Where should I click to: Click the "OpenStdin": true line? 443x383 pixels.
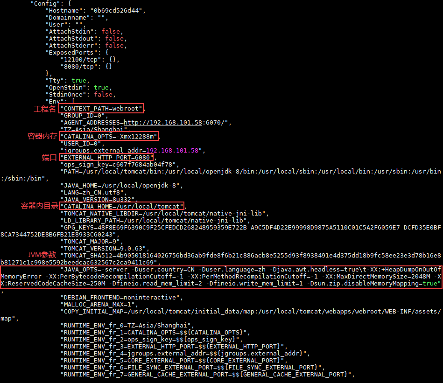pyautogui.click(x=79, y=88)
